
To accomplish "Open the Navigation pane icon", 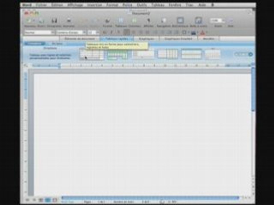I will pos(164,21).
